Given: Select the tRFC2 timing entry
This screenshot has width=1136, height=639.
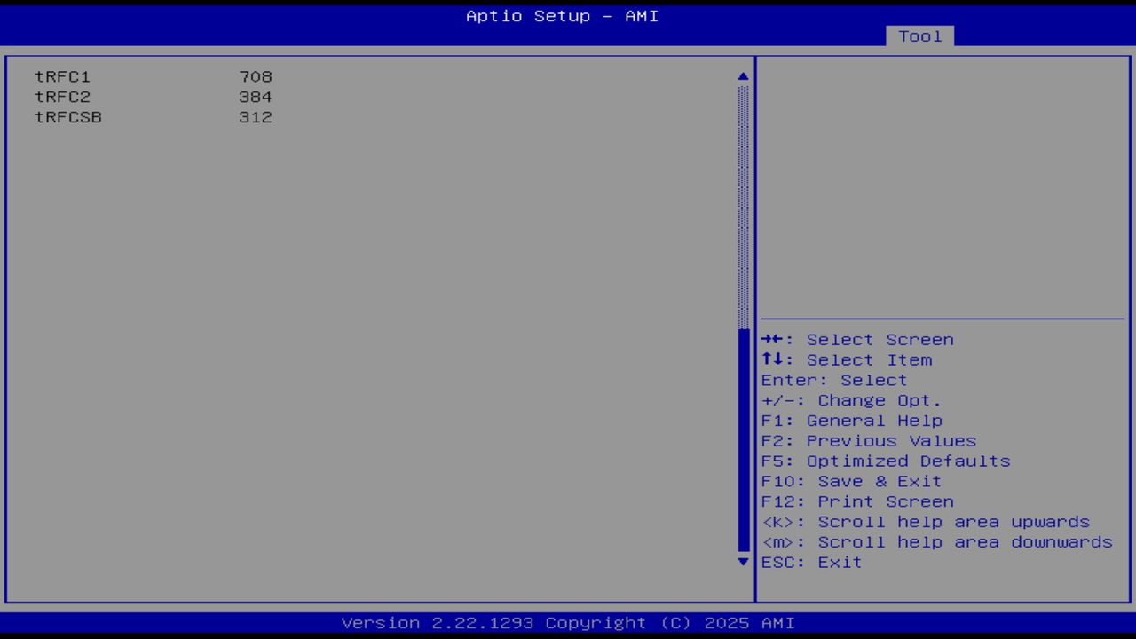Looking at the screenshot, I should (x=62, y=97).
